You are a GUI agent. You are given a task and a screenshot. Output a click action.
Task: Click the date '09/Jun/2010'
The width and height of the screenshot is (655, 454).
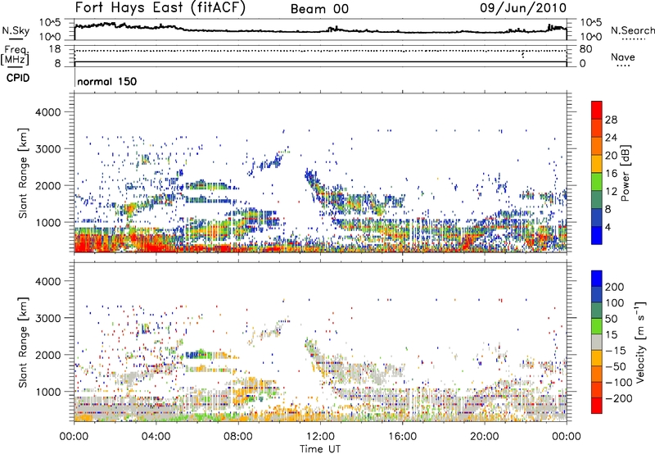(x=523, y=8)
